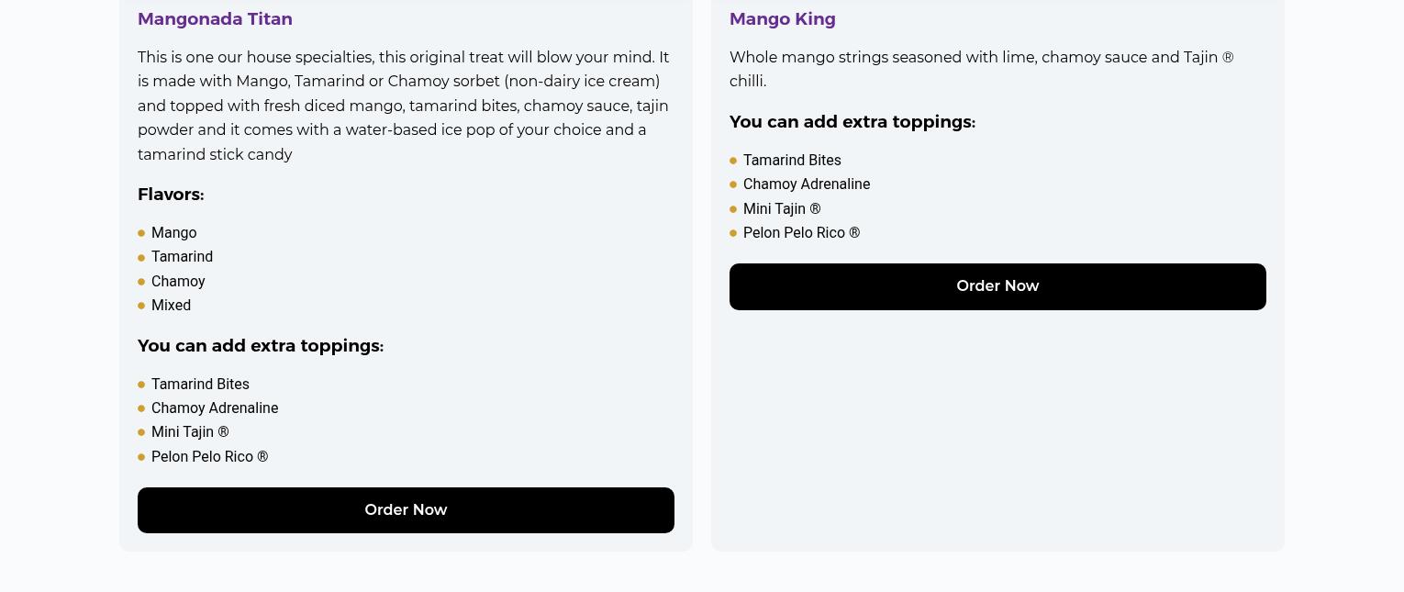Click Pelon Pelo Rico in Mango King
Viewport: 1404px width, 592px height.
click(x=801, y=233)
